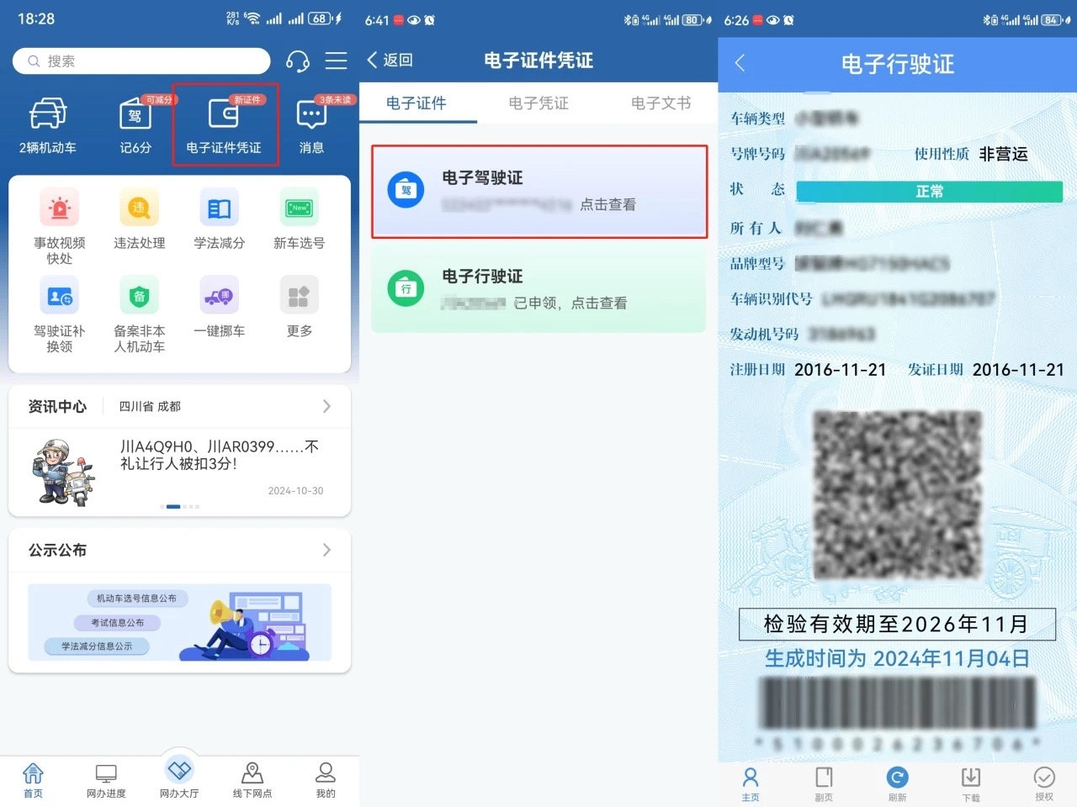The width and height of the screenshot is (1077, 807).
Task: Tap the back chevron on 电子行驶证
Action: (x=740, y=63)
